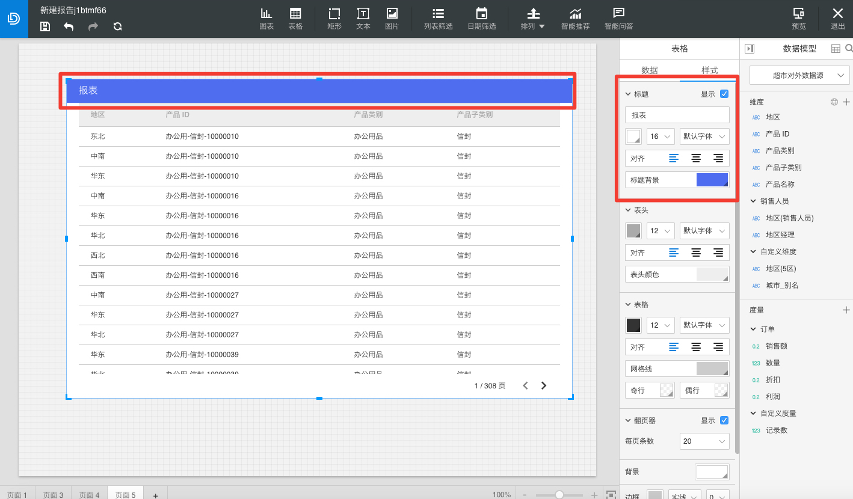Go to next table page arrow
The width and height of the screenshot is (853, 499).
[x=544, y=385]
